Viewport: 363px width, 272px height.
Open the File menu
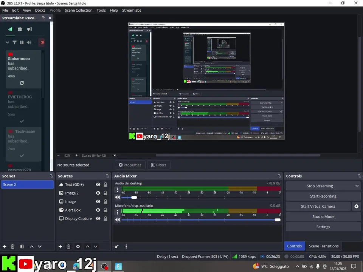(5, 10)
